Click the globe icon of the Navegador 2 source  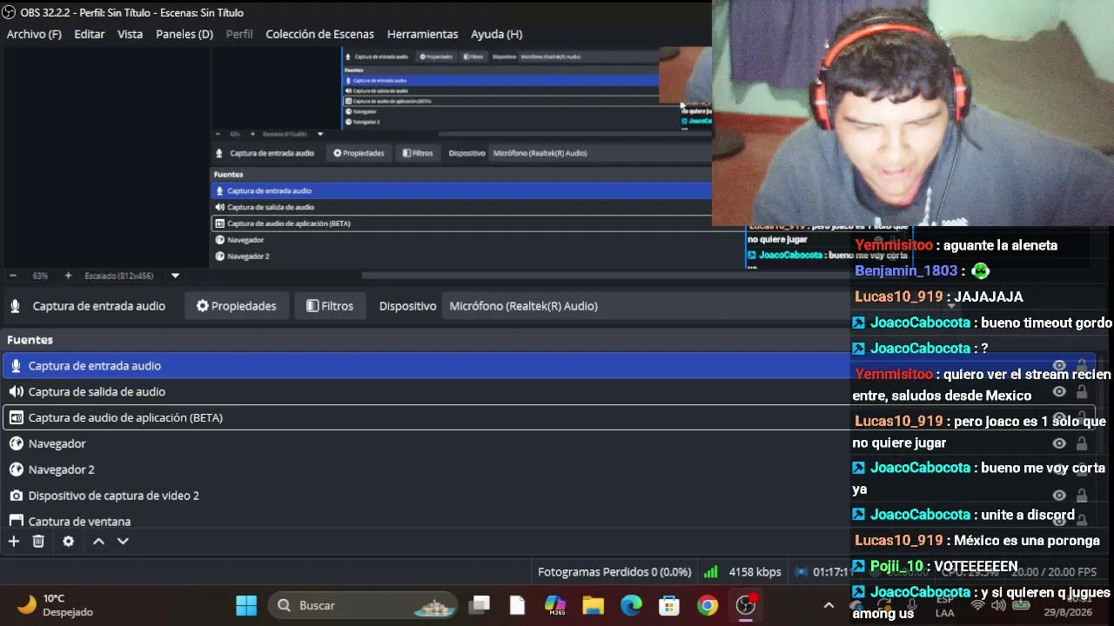(16, 469)
